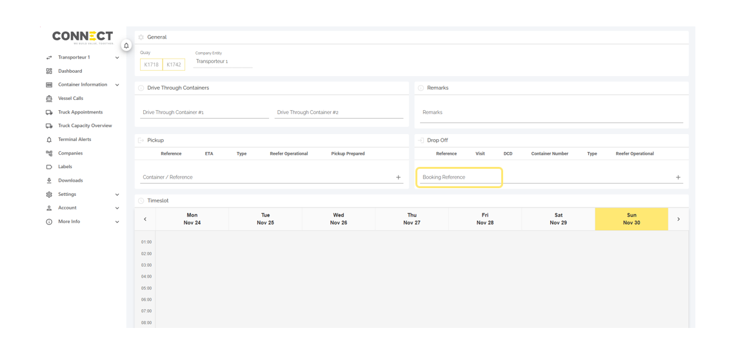The width and height of the screenshot is (736, 346).
Task: Open the Dashboard icon in sidebar
Action: click(49, 71)
